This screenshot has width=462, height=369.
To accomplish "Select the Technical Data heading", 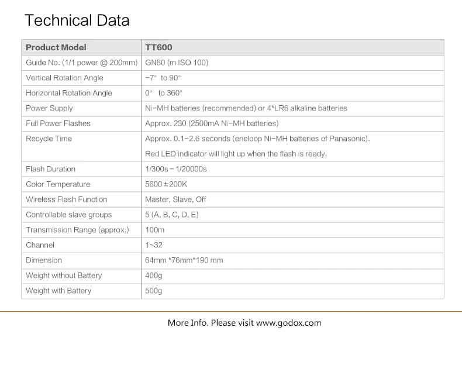I will point(77,20).
